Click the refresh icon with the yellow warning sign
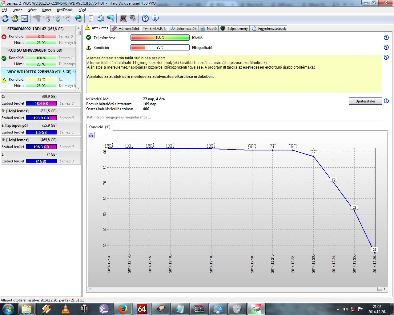The height and width of the screenshot is (315, 394). tap(15, 18)
